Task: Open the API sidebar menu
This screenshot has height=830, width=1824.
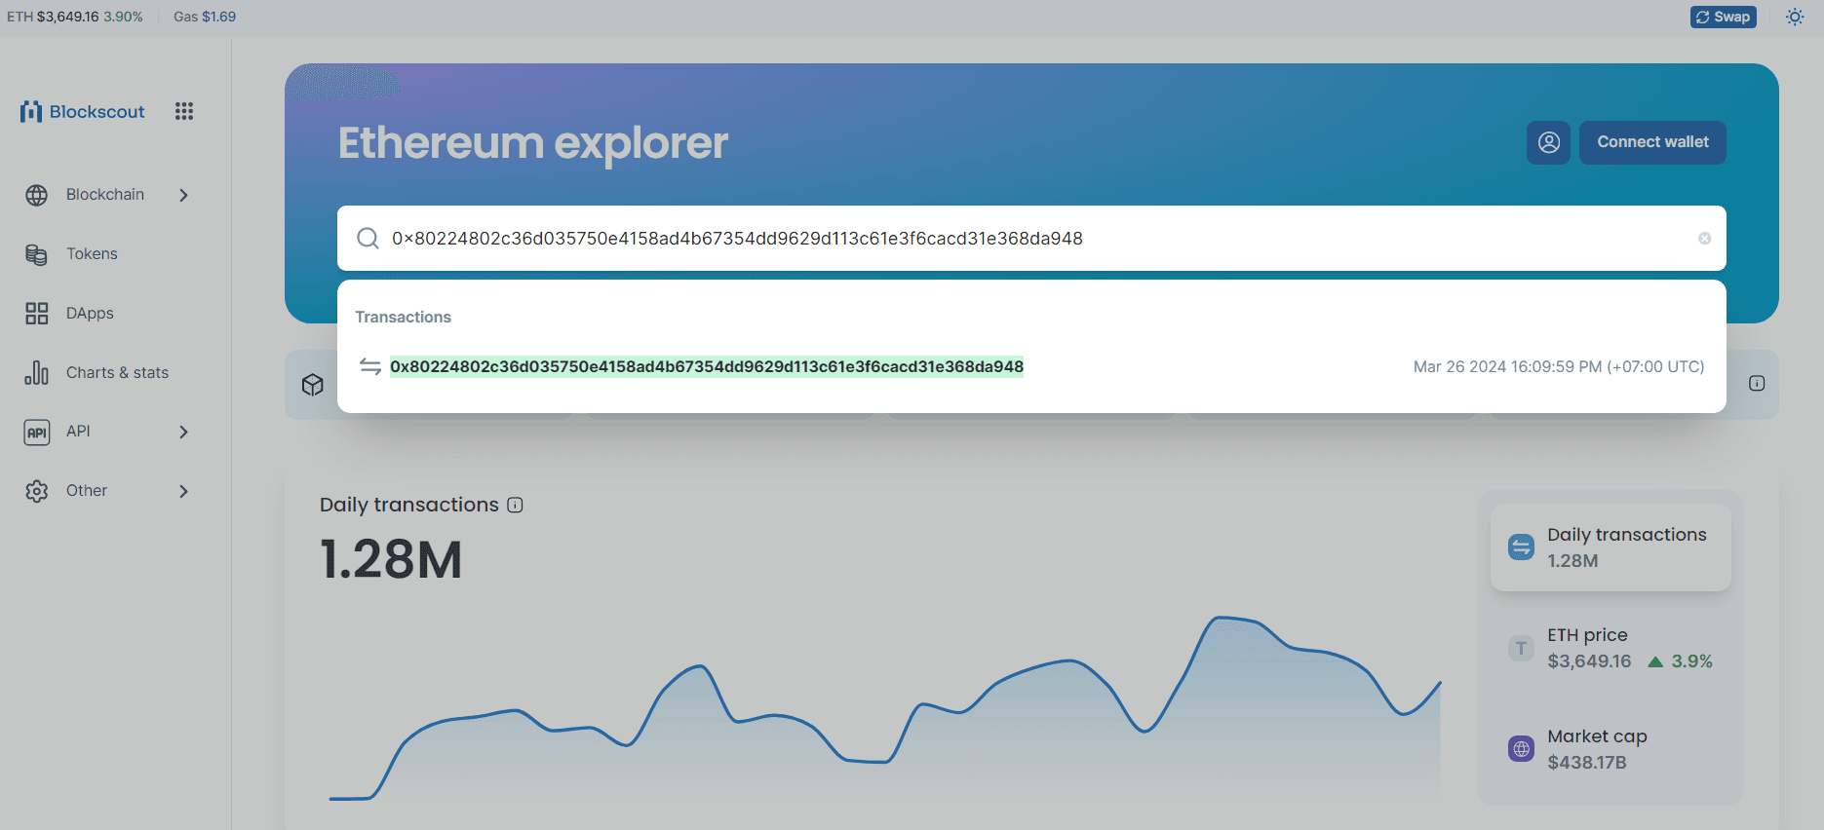Action: pos(107,432)
